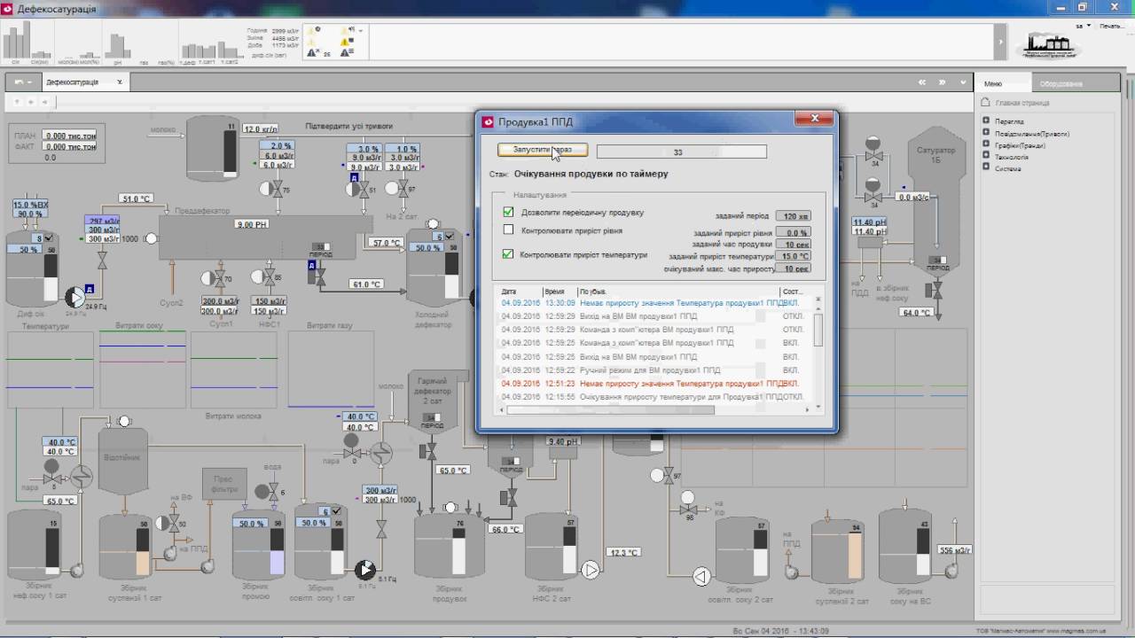Click the alarm sound mute icon
Screen dimensions: 1135x638
click(346, 30)
